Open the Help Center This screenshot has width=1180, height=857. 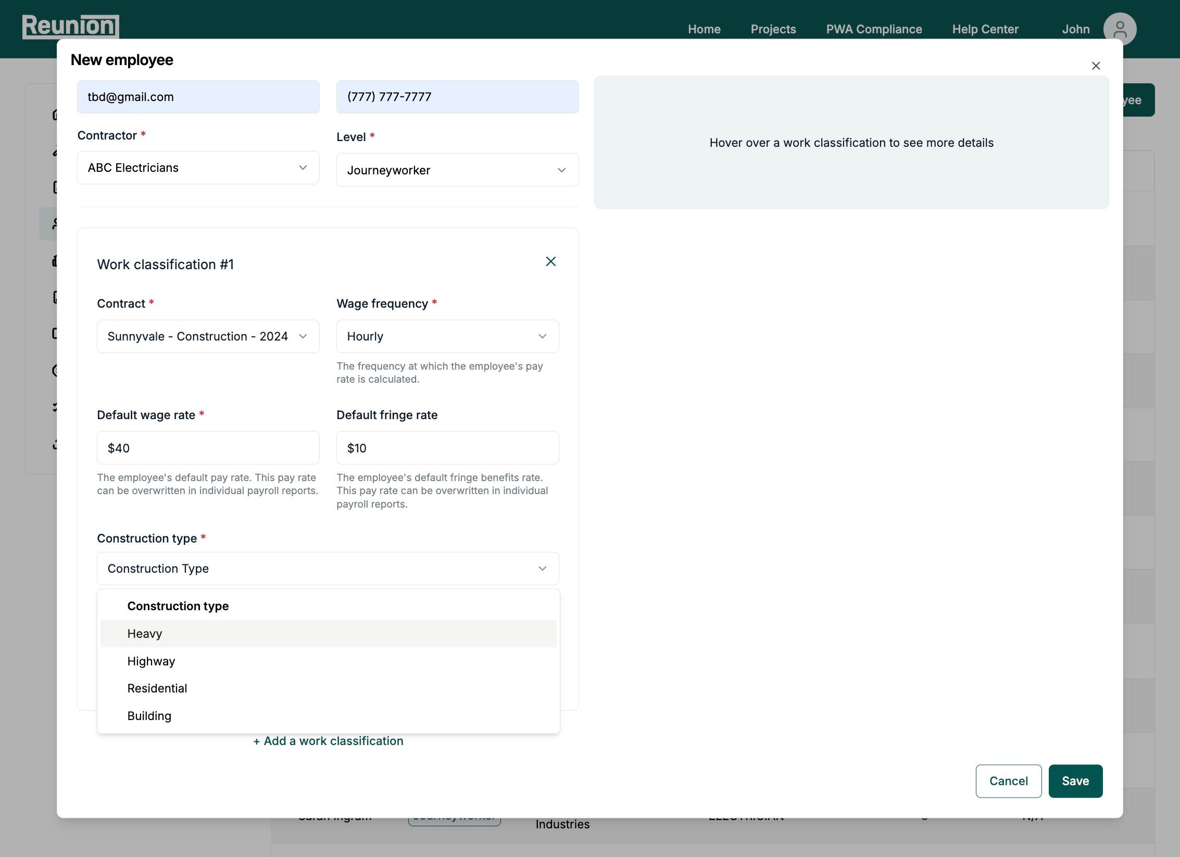[985, 29]
